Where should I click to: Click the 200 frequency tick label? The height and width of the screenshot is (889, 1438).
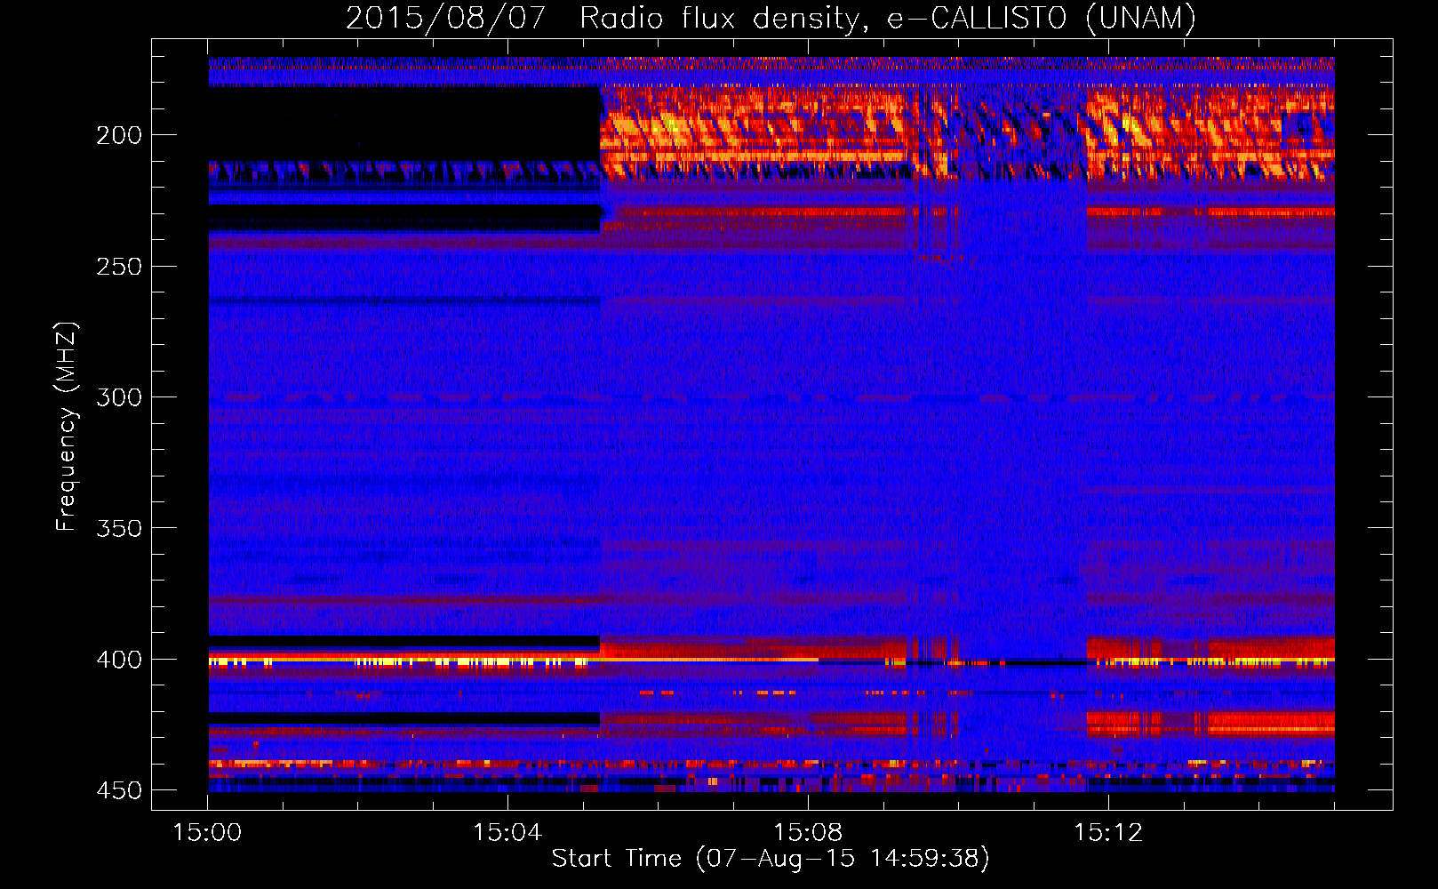pyautogui.click(x=119, y=135)
